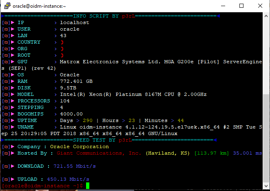Click 'Matrox Electronics Systems Ltd.' GPU text
The image size is (270, 191).
pyautogui.click(x=110, y=62)
